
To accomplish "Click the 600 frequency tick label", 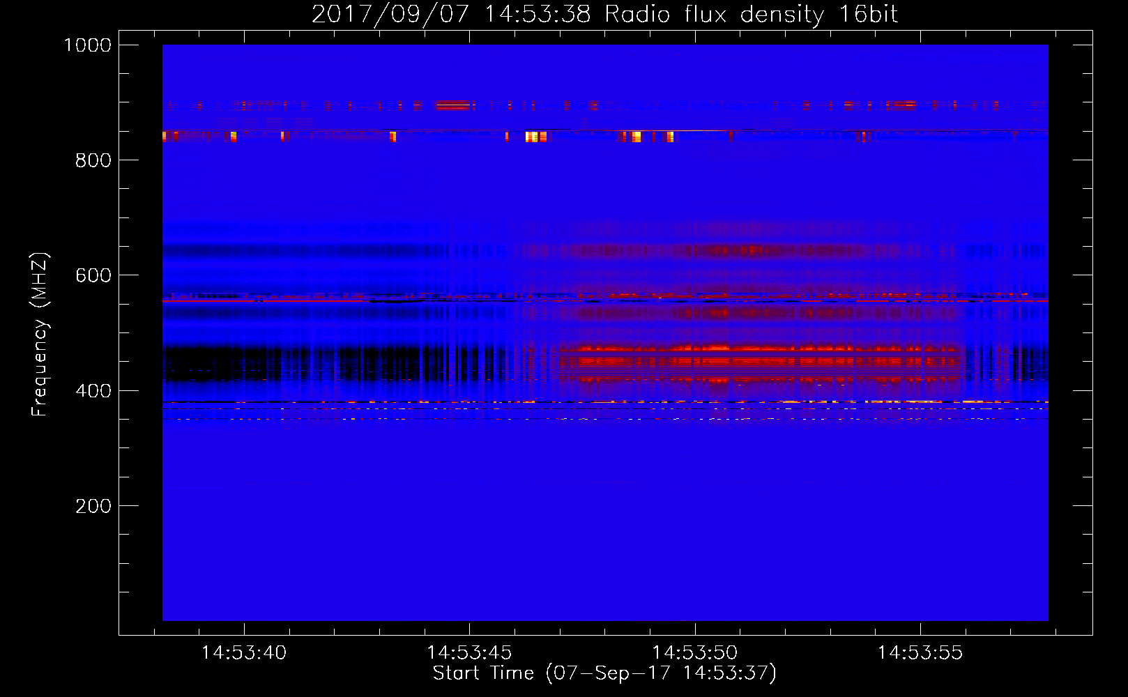I will coord(93,275).
